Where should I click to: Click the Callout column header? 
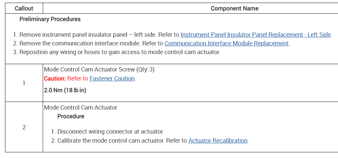[x=24, y=8]
